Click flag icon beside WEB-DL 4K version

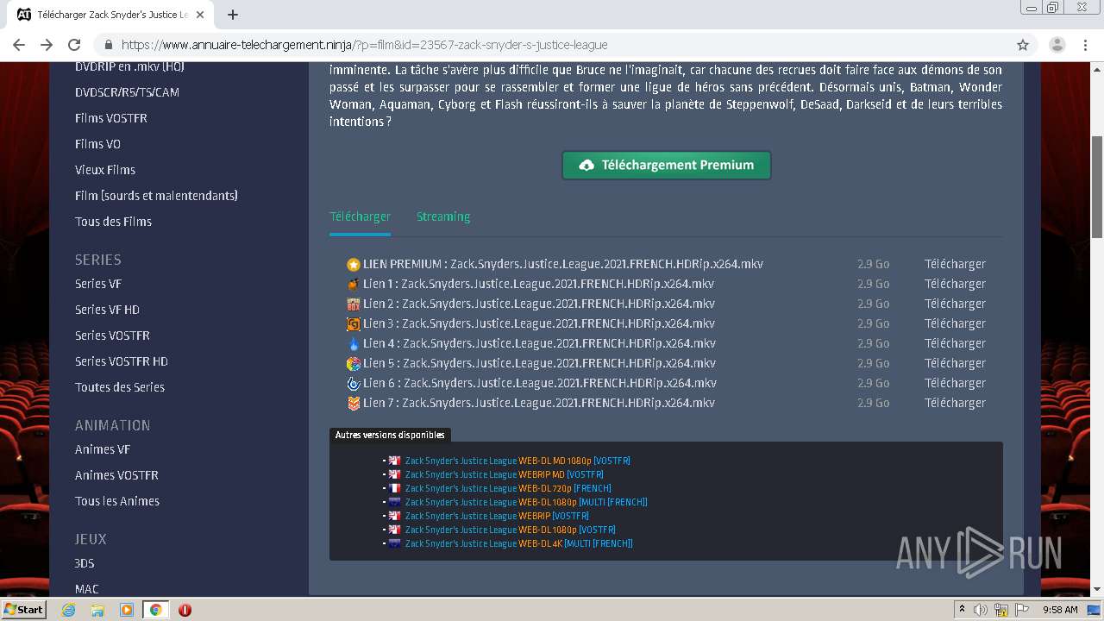(x=394, y=543)
